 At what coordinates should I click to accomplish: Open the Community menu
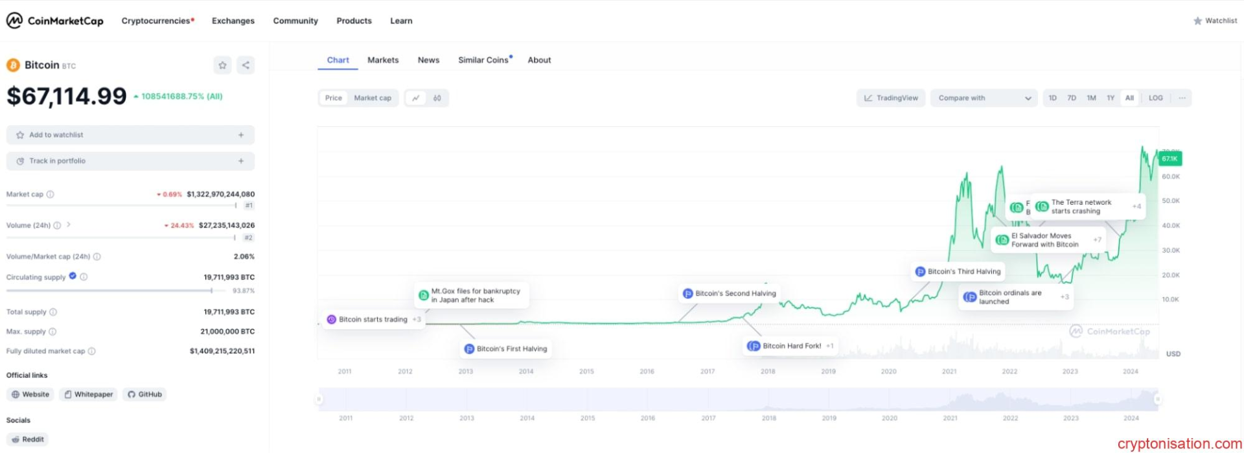point(295,21)
